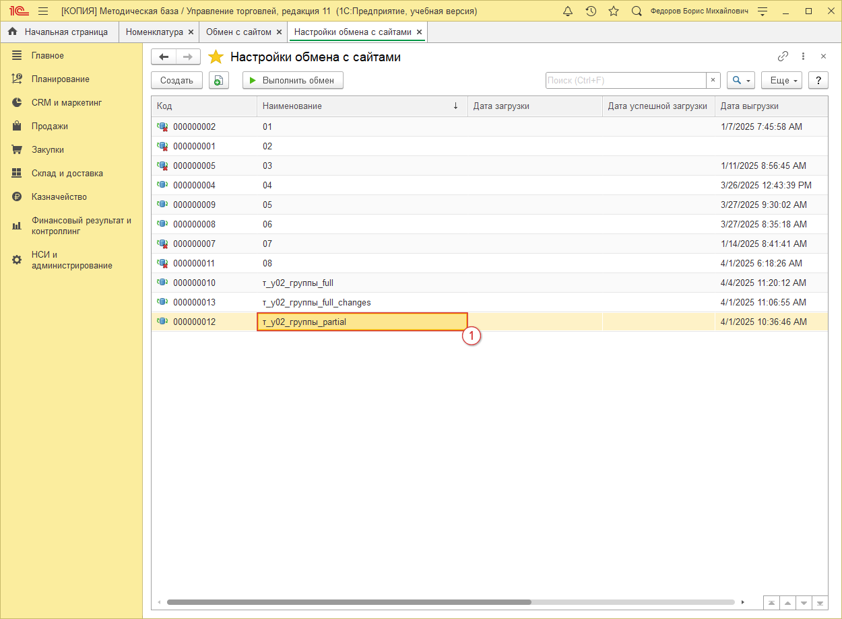Click in the Поиск search field
Screen dimensions: 842x619
tap(625, 81)
